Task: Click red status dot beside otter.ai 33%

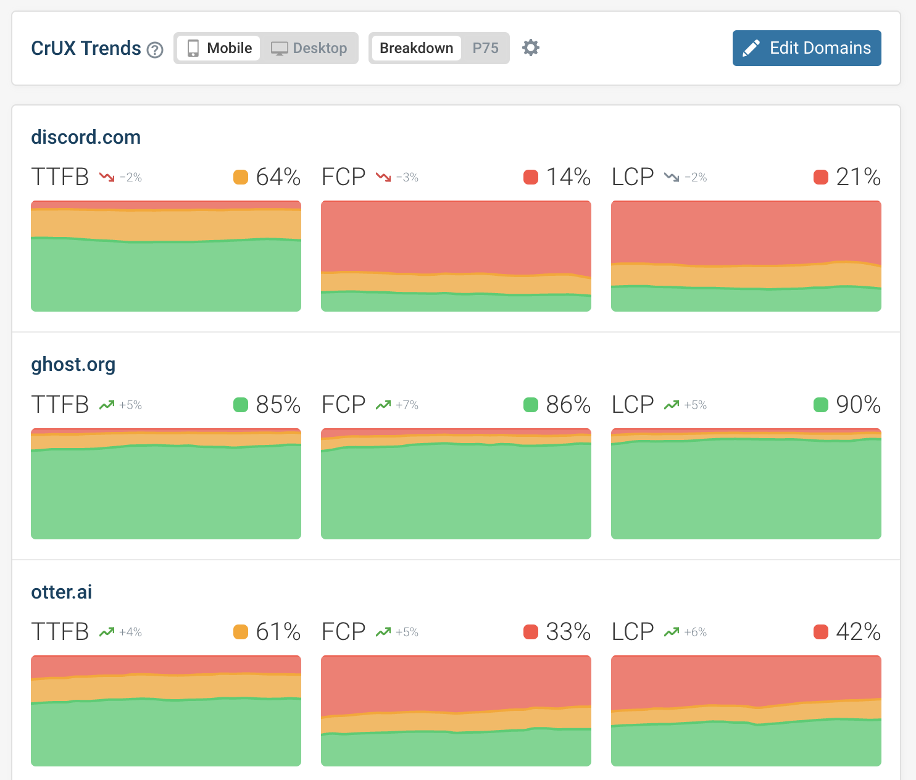Action: (x=531, y=632)
